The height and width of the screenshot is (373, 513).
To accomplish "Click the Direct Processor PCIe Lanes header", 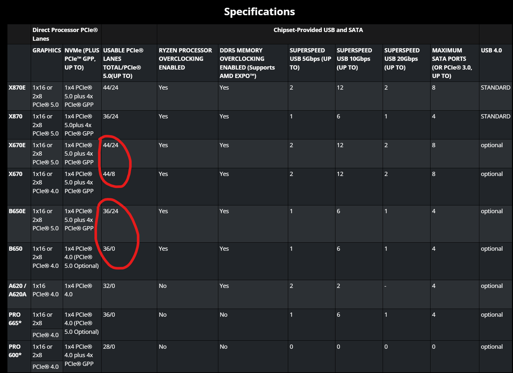I will [x=65, y=34].
